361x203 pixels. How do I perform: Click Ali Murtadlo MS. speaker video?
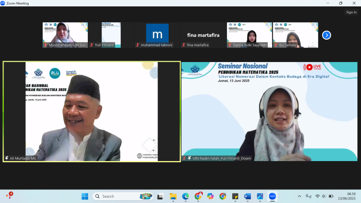pyautogui.click(x=91, y=111)
